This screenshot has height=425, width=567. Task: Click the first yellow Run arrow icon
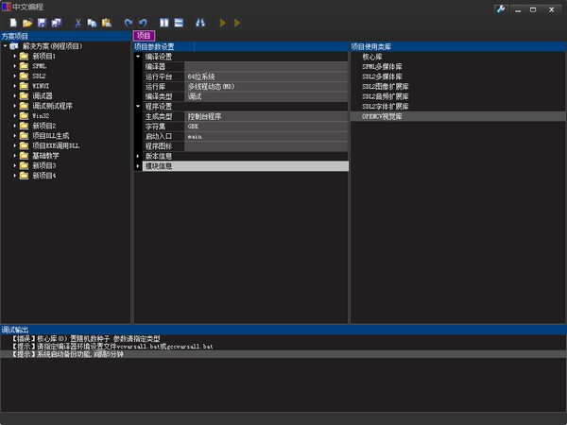click(x=222, y=22)
